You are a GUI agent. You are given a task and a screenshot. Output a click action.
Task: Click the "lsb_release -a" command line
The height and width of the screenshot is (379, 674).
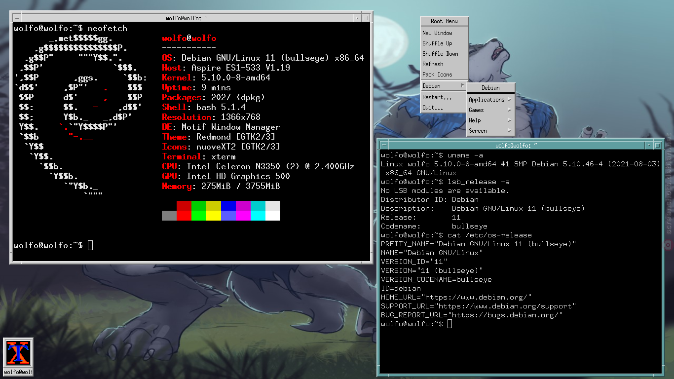pos(445,182)
